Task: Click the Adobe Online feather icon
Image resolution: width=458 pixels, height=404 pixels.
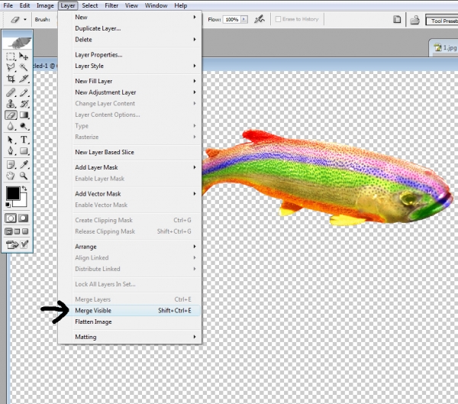Action: coord(18,43)
